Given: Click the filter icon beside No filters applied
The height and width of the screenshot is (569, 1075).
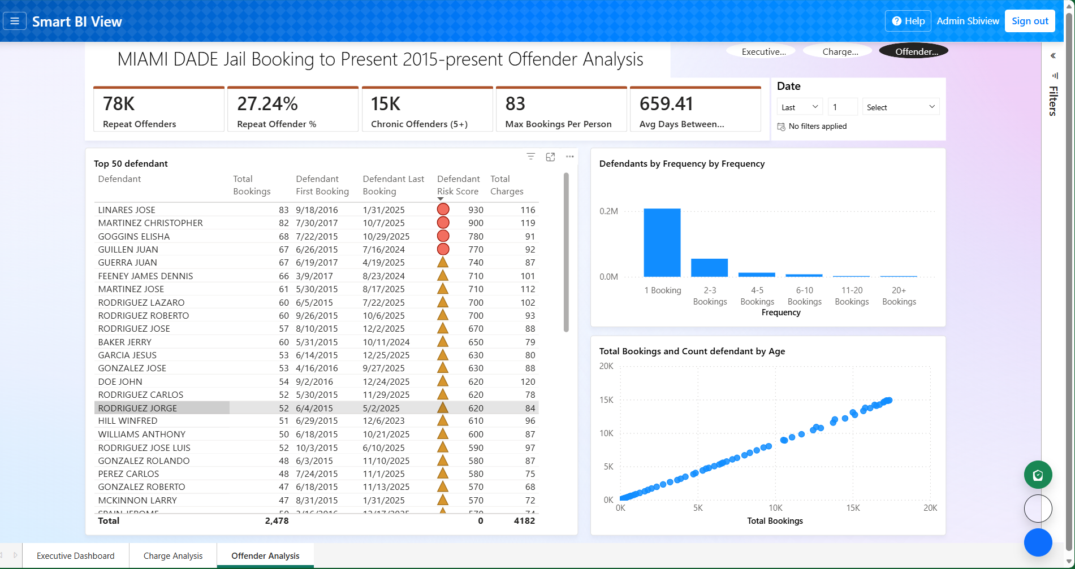Looking at the screenshot, I should point(781,126).
